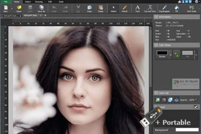This screenshot has width=201, height=134.
Task: Open the File menu
Action: [5, 2]
